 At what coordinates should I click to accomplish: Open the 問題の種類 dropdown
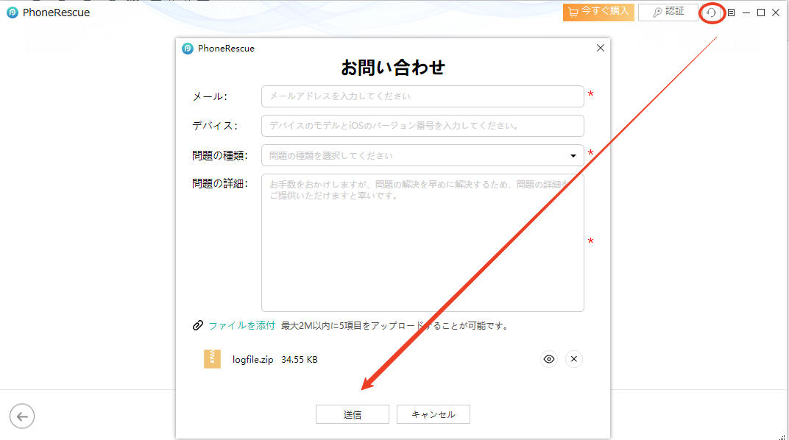coord(423,155)
